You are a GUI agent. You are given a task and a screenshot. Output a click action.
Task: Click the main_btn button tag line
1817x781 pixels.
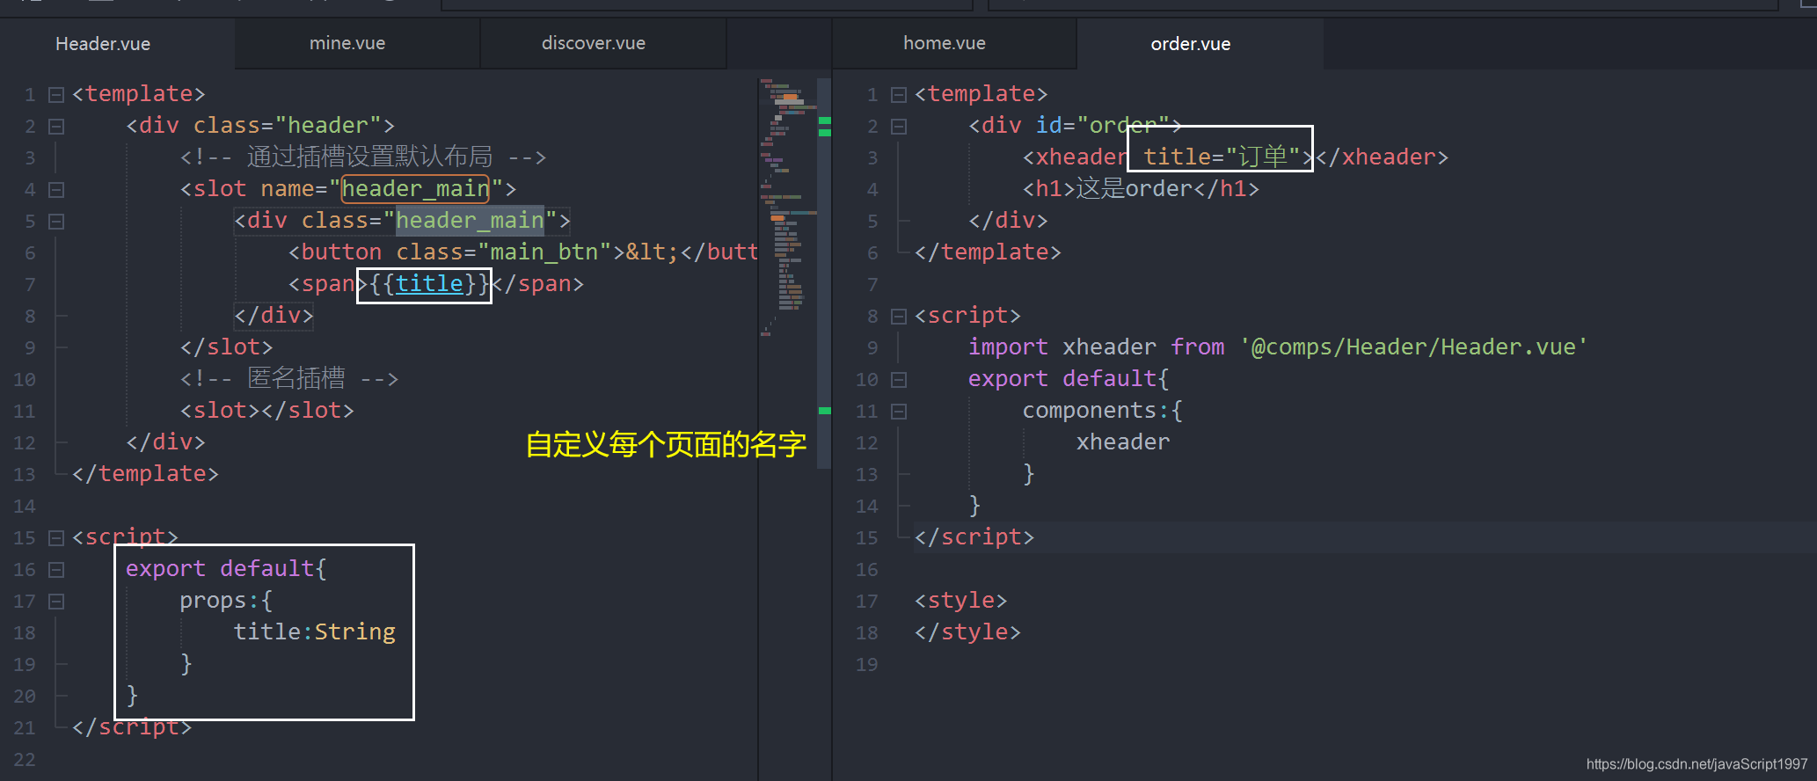pyautogui.click(x=523, y=252)
